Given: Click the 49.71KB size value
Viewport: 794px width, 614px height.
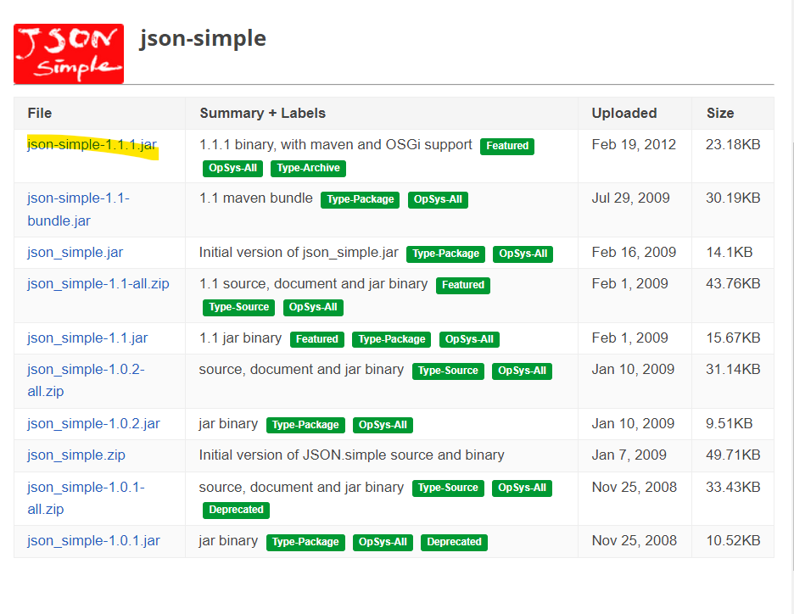Looking at the screenshot, I should [733, 455].
